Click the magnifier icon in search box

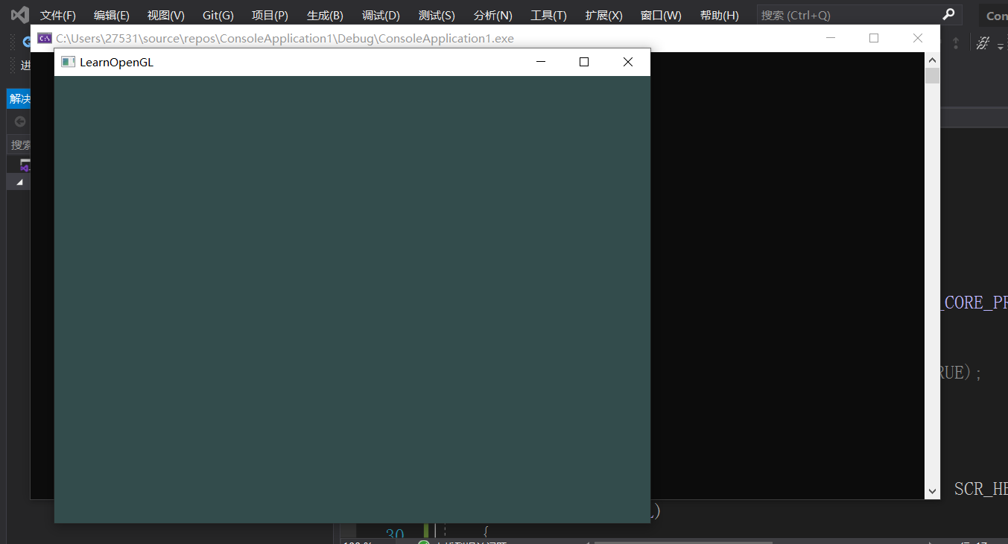948,14
